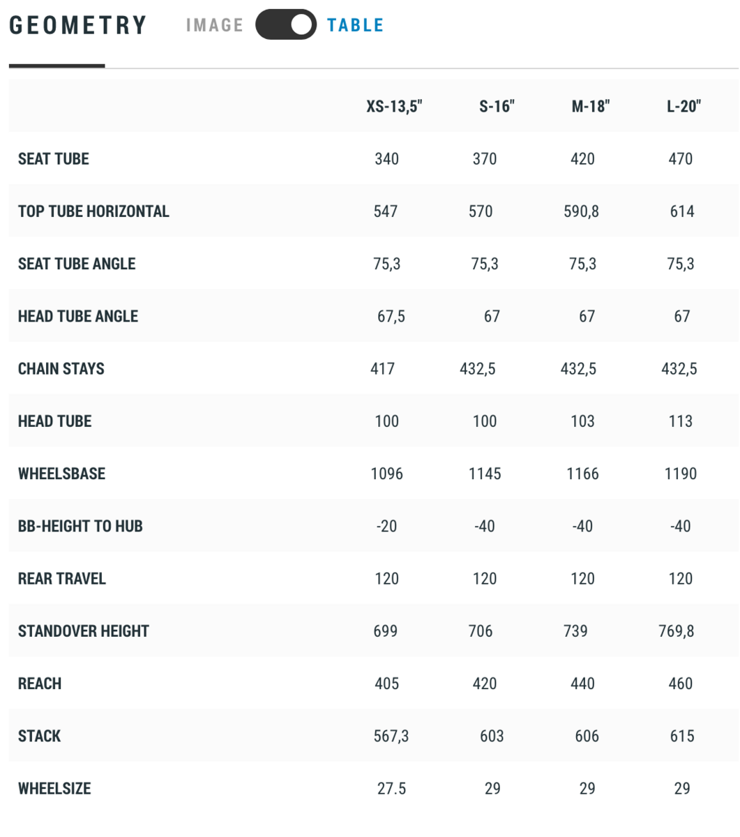Click the WHEELSIZE row label

click(x=54, y=789)
